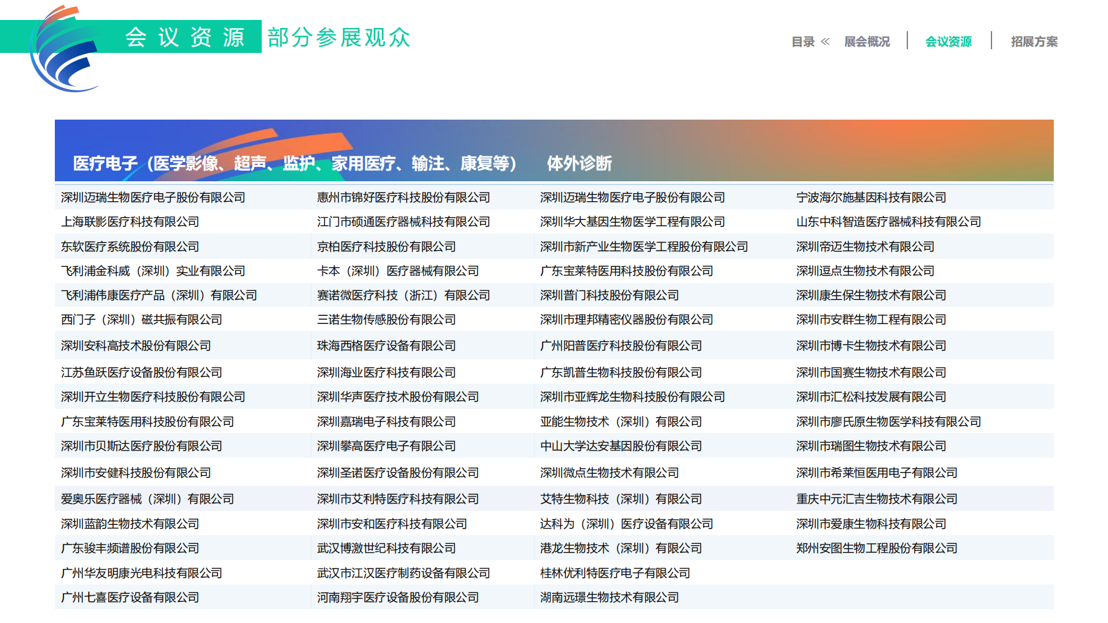
Task: Switch to the 展会概况 tab
Action: (x=867, y=42)
